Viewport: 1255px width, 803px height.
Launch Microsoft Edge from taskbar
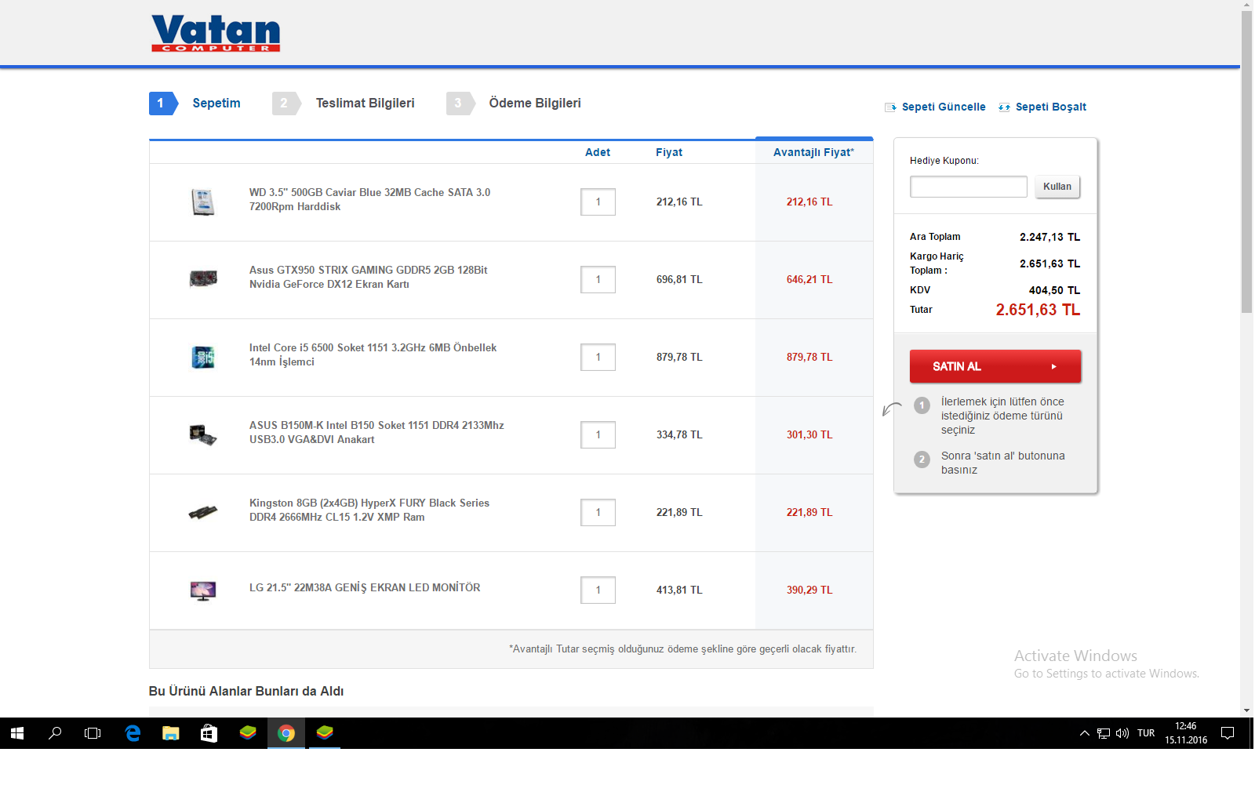pyautogui.click(x=133, y=733)
